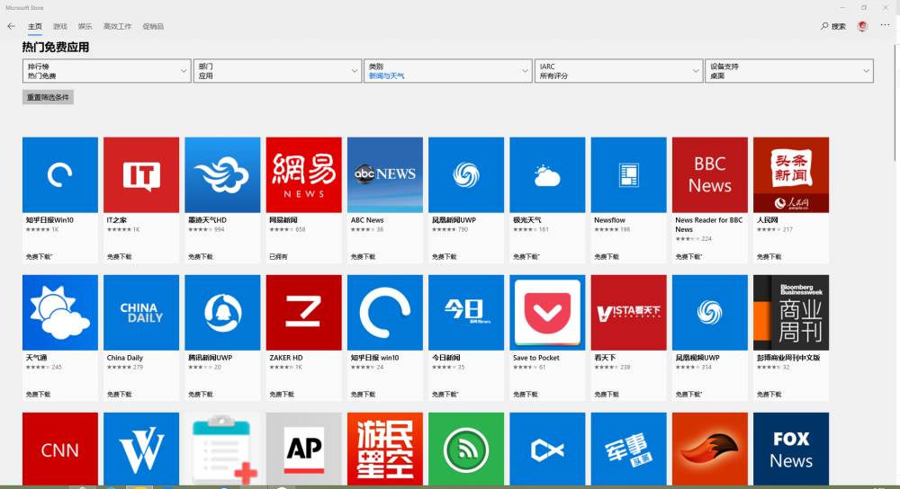Screen dimensions: 900x489
Task: Click 免费下载 under Save to Pocket
Action: tap(526, 395)
